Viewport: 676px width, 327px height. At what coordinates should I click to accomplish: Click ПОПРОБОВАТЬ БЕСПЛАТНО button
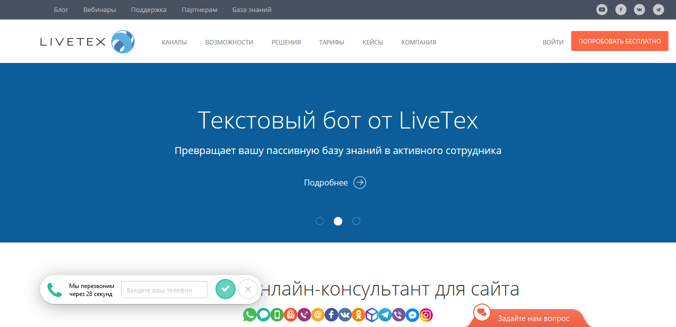pyautogui.click(x=619, y=41)
